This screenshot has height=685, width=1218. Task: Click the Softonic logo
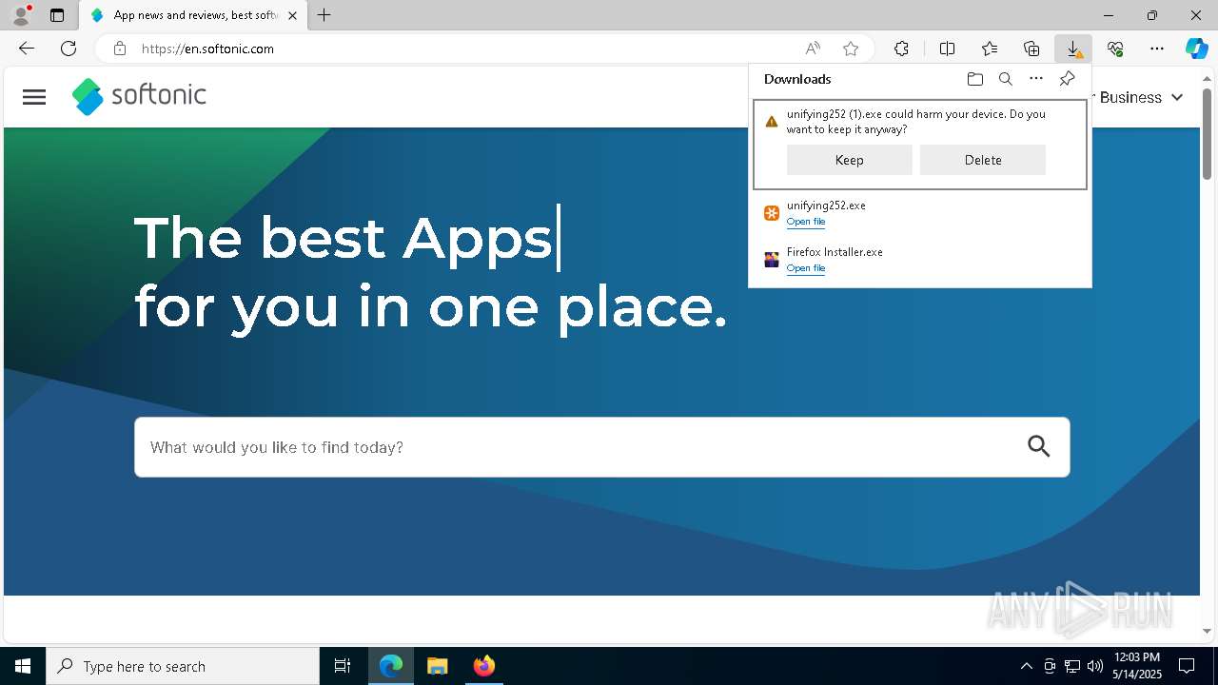point(139,96)
